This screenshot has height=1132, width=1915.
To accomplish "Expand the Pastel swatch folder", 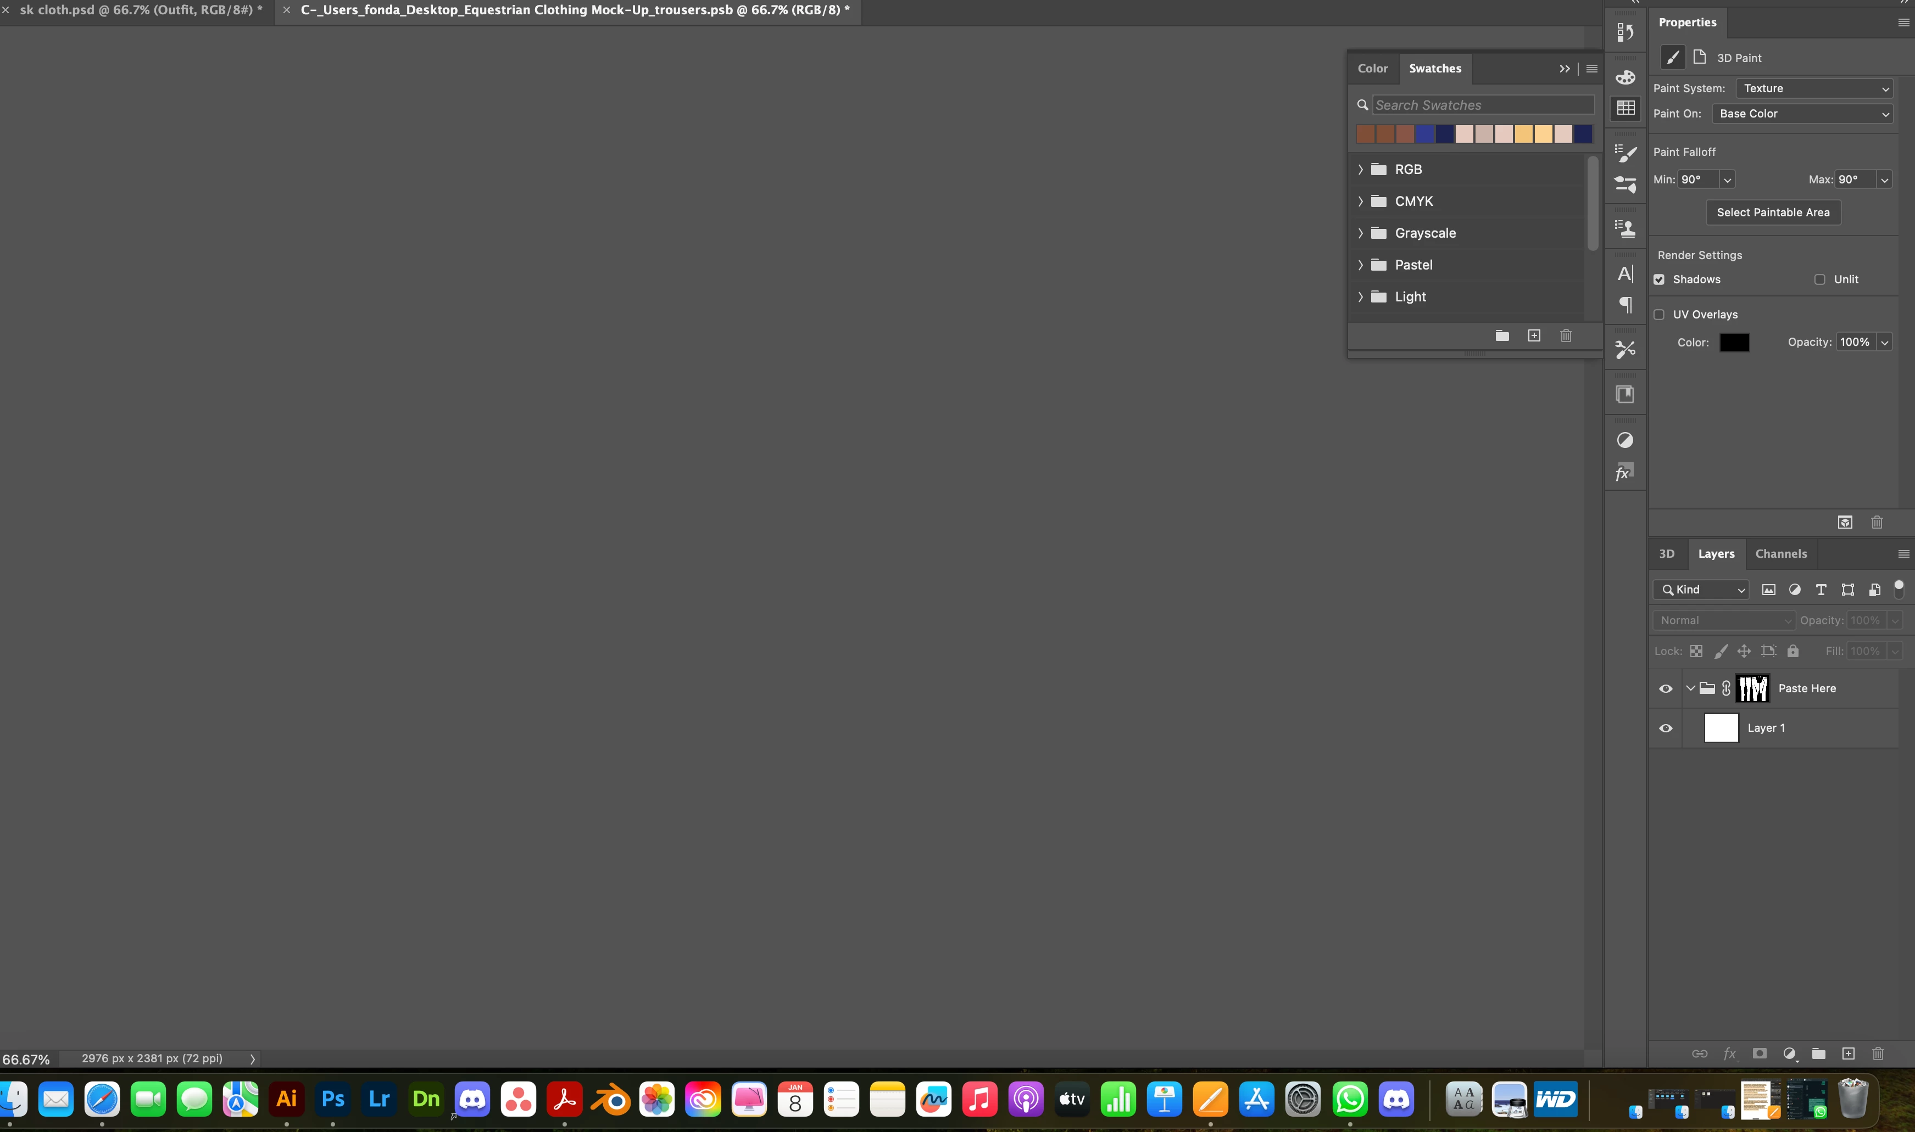I will coord(1361,265).
